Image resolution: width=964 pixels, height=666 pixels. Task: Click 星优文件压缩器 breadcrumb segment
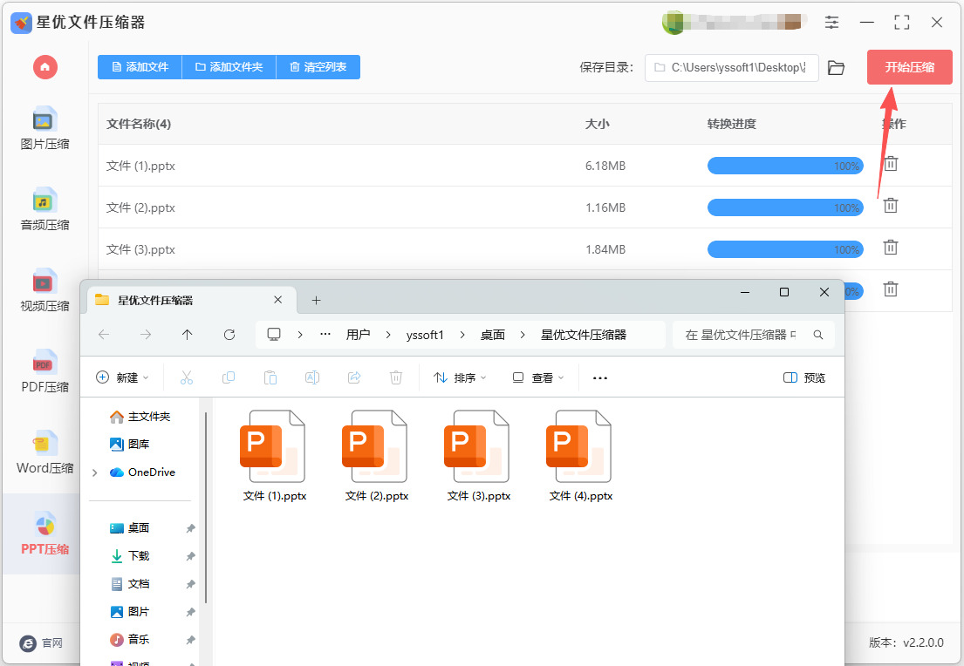click(584, 335)
